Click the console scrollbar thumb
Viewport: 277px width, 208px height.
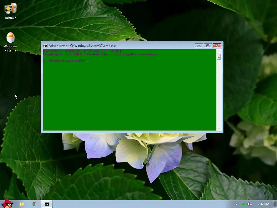[x=219, y=57]
